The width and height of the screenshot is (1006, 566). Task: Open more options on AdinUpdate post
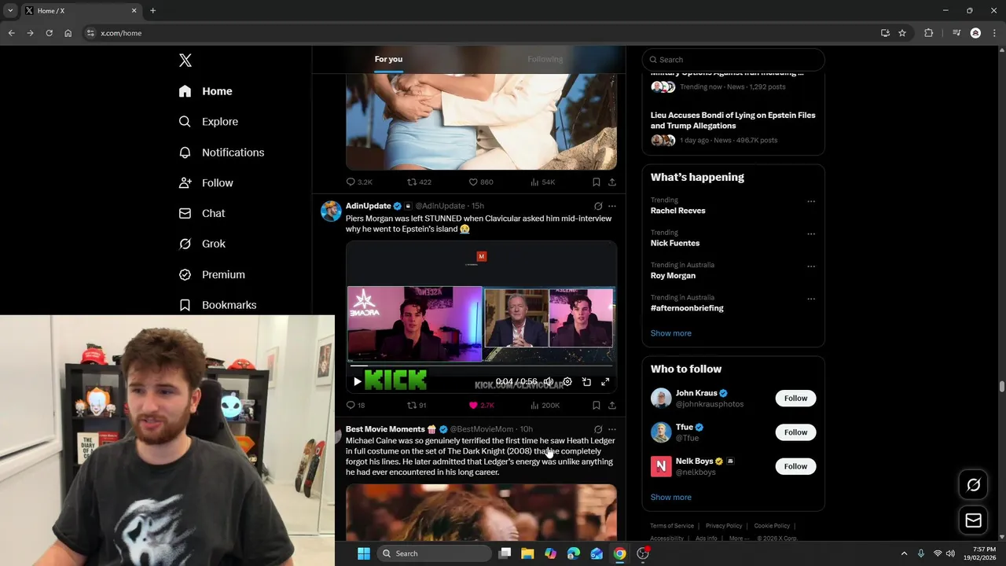(612, 206)
